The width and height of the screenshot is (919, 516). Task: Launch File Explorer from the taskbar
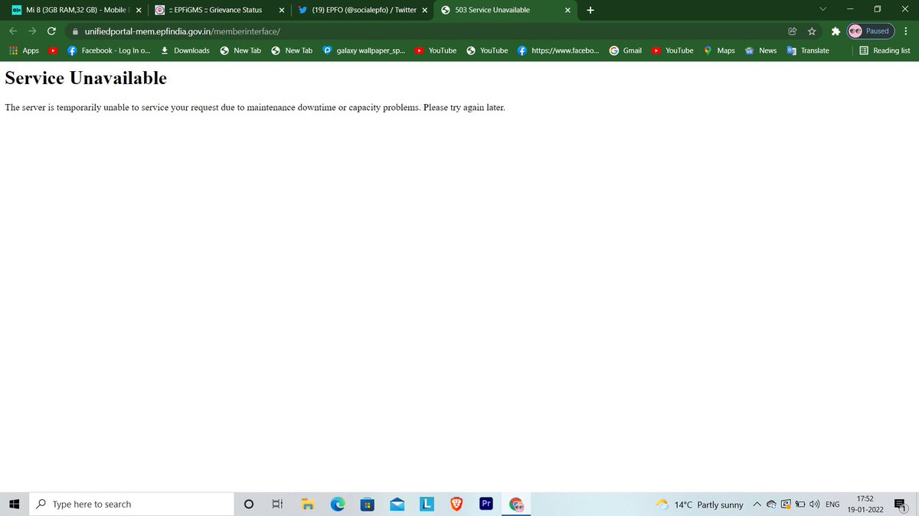tap(308, 504)
